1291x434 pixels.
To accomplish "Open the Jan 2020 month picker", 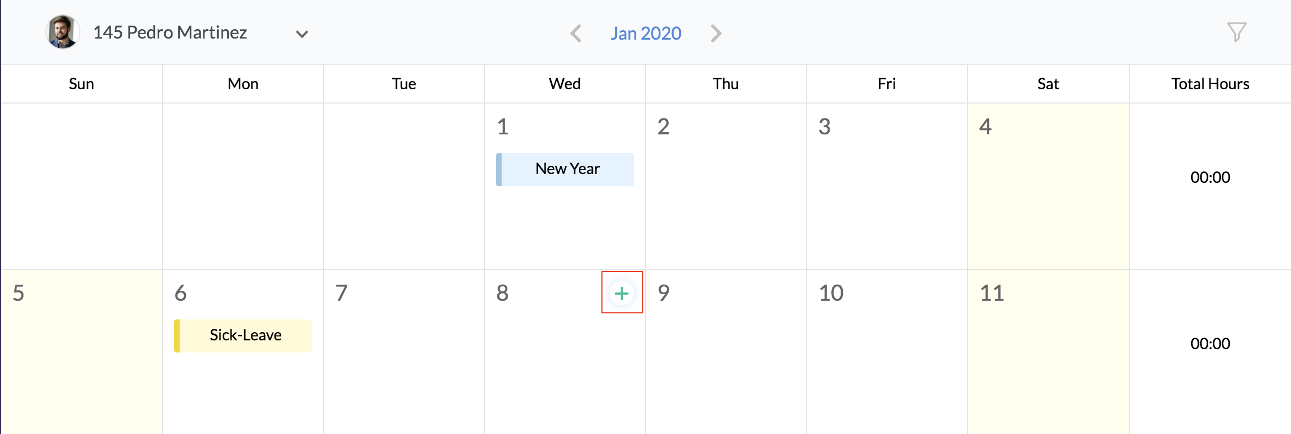I will point(645,34).
